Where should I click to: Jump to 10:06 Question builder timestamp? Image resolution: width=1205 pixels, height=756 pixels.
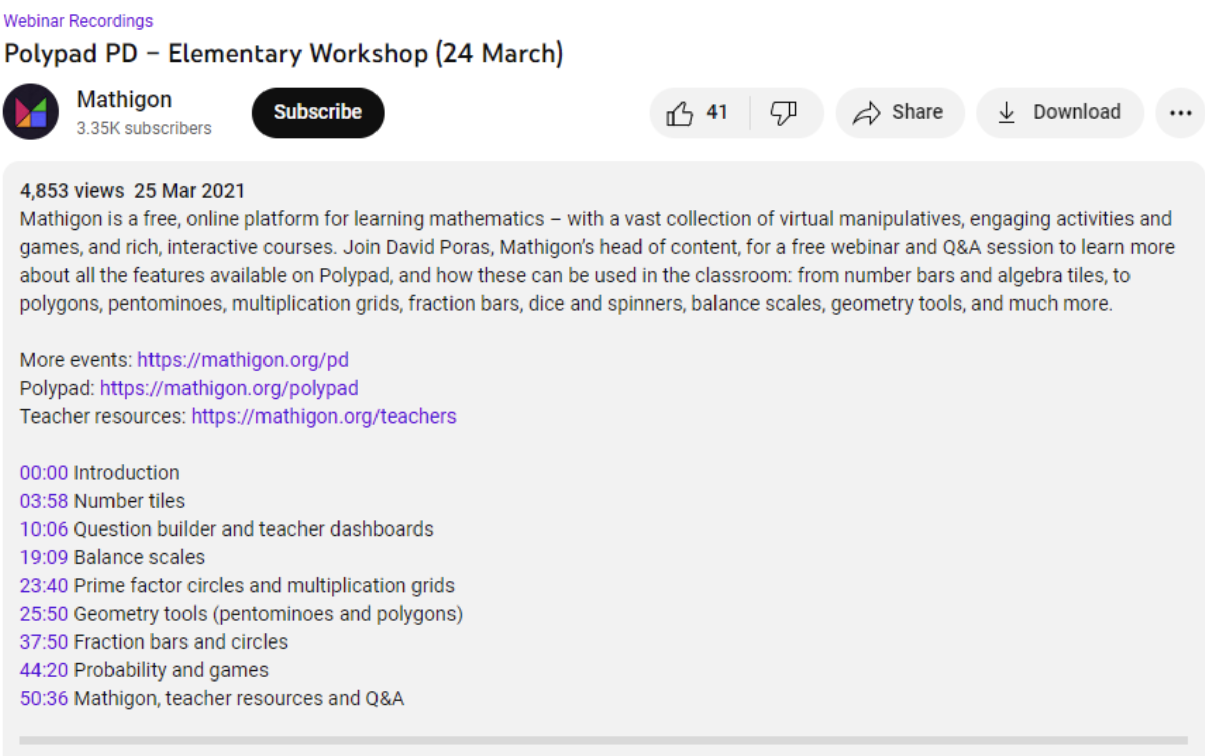pos(44,529)
